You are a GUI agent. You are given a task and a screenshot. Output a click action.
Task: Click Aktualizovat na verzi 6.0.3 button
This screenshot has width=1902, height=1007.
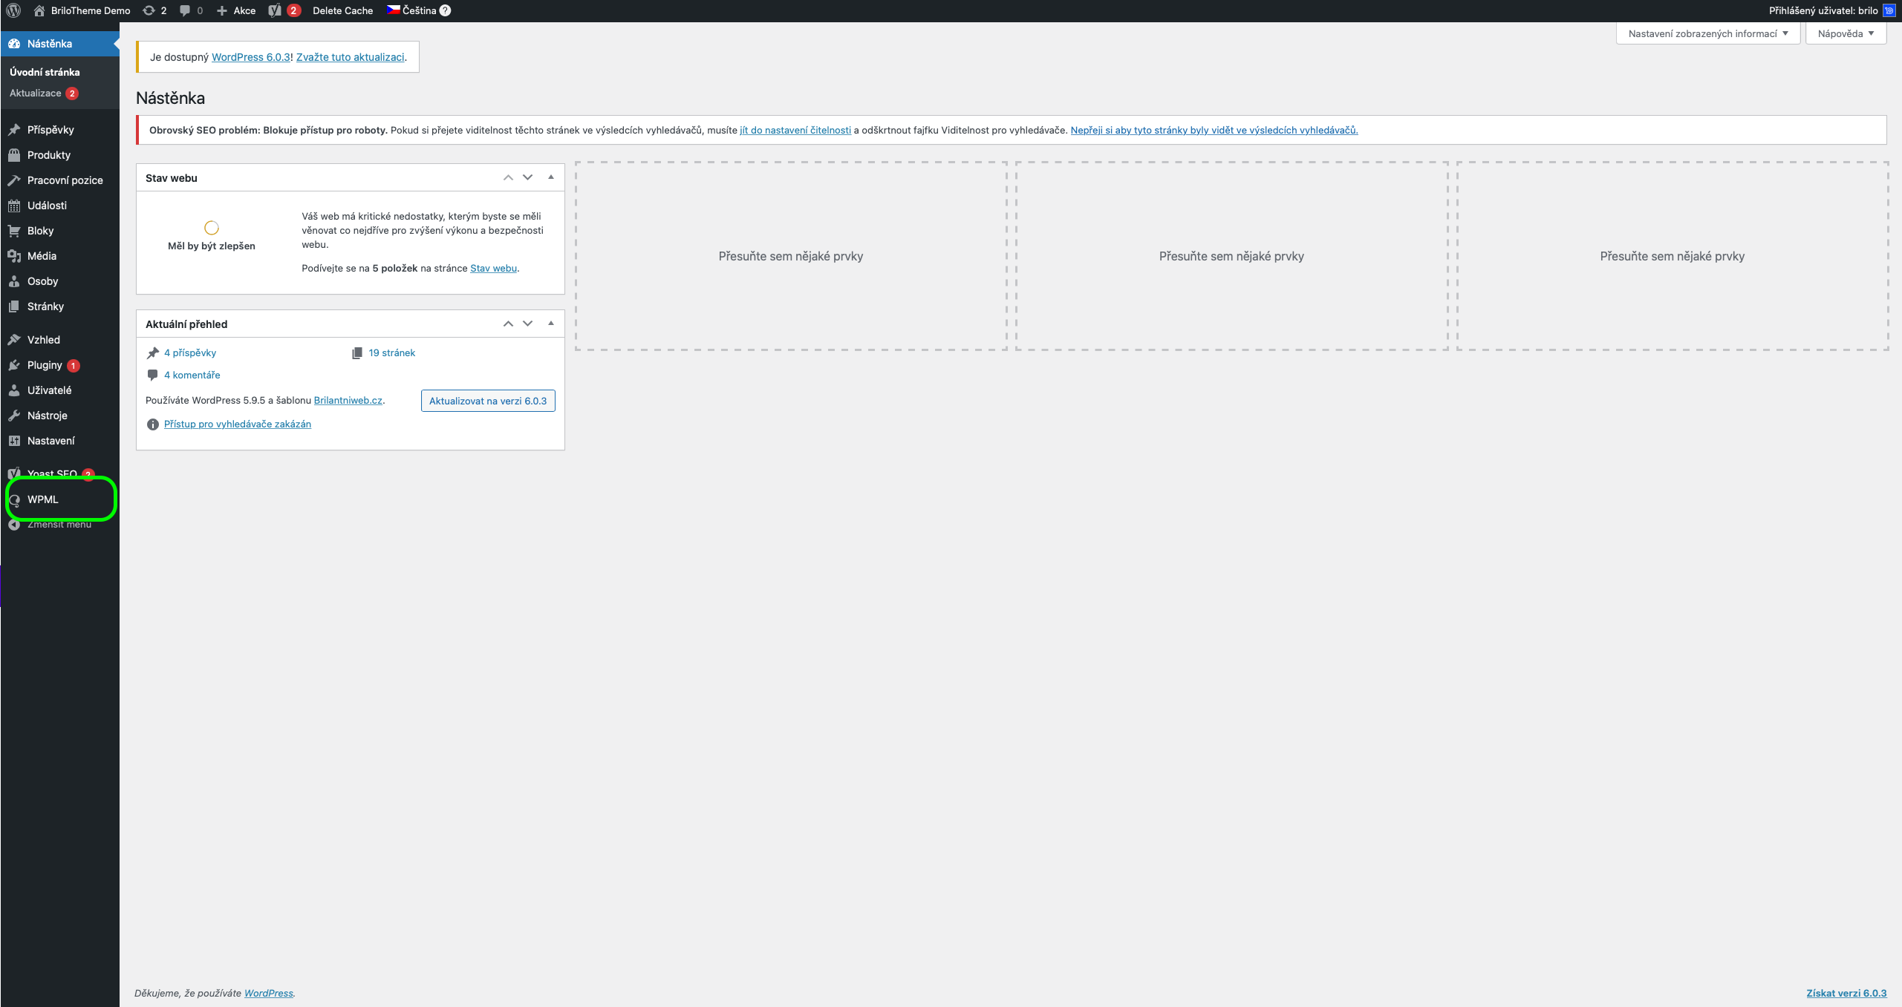pos(487,401)
